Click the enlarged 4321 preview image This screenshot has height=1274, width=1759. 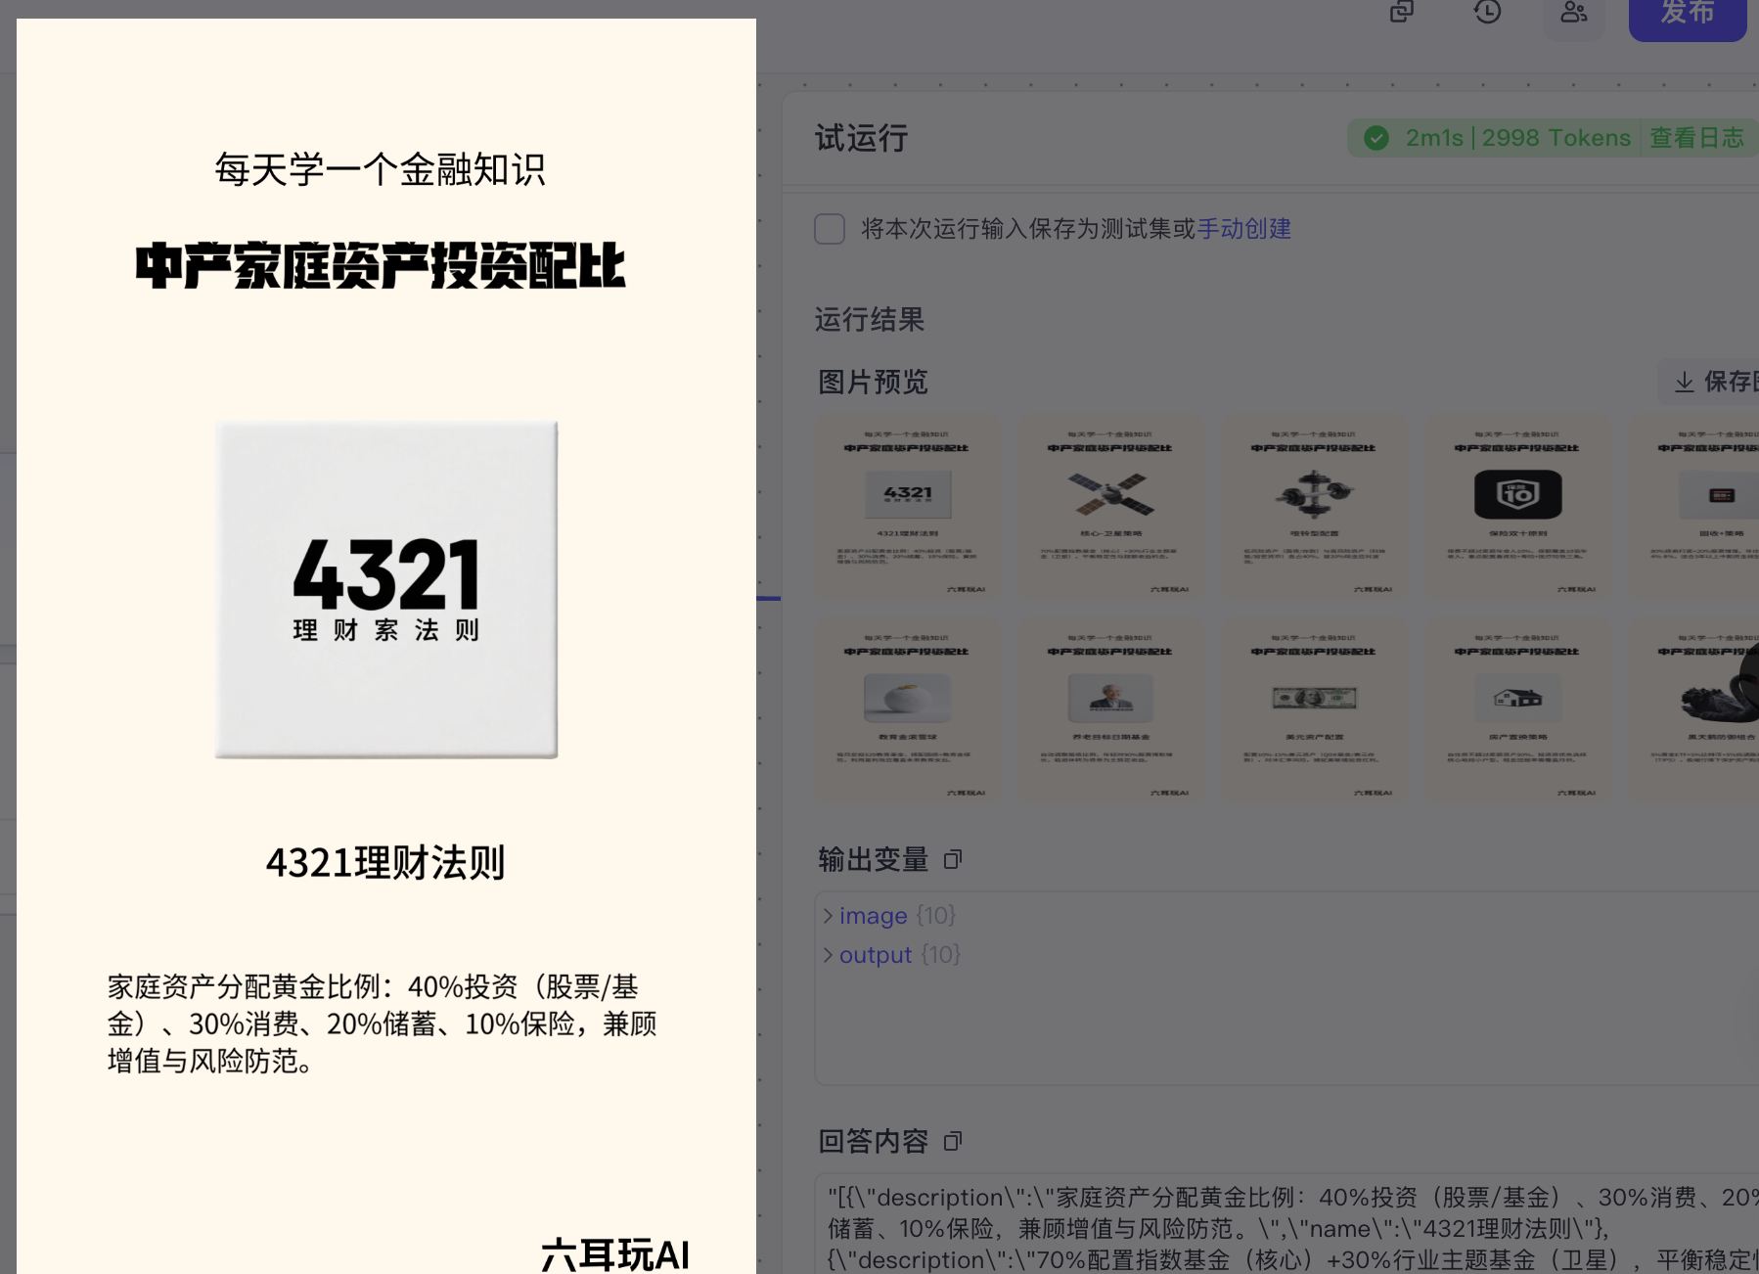(386, 589)
